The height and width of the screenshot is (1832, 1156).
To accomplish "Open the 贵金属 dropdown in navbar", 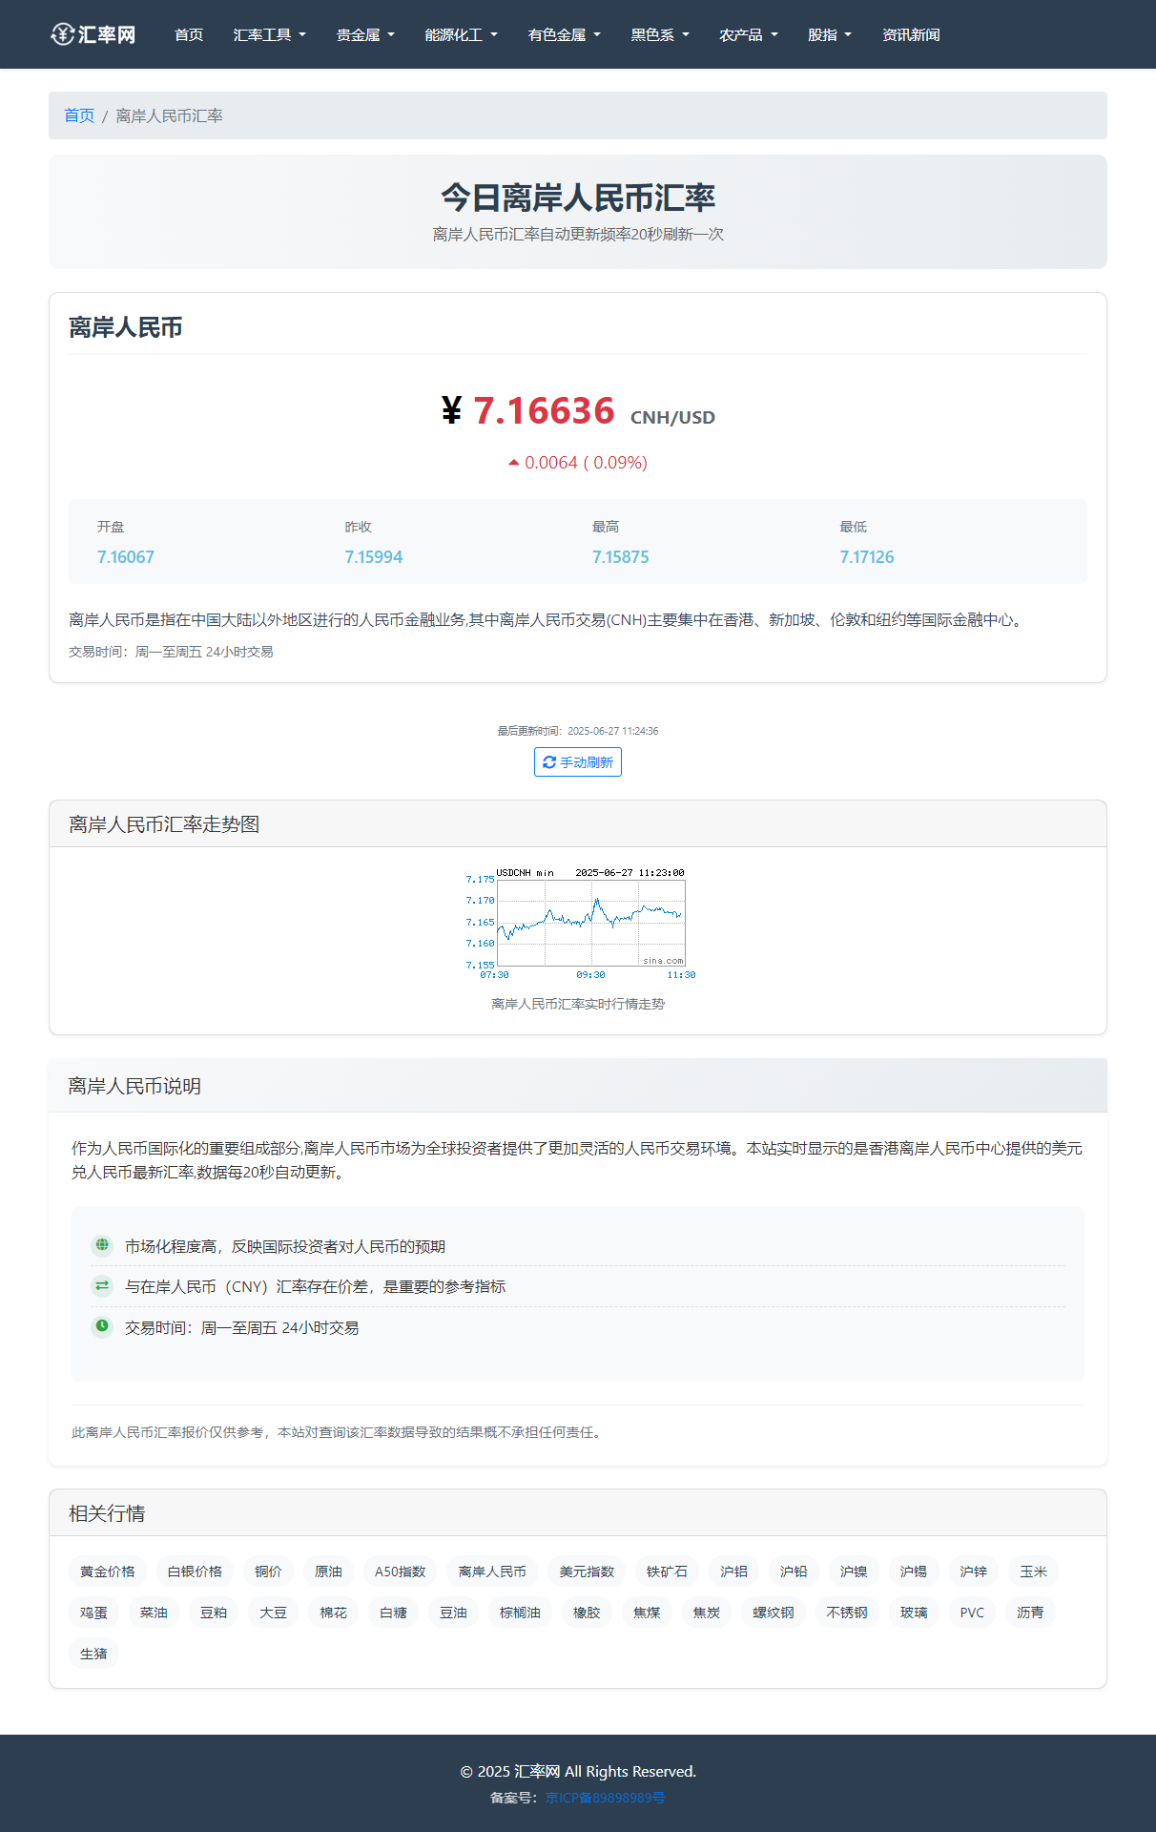I will [365, 35].
